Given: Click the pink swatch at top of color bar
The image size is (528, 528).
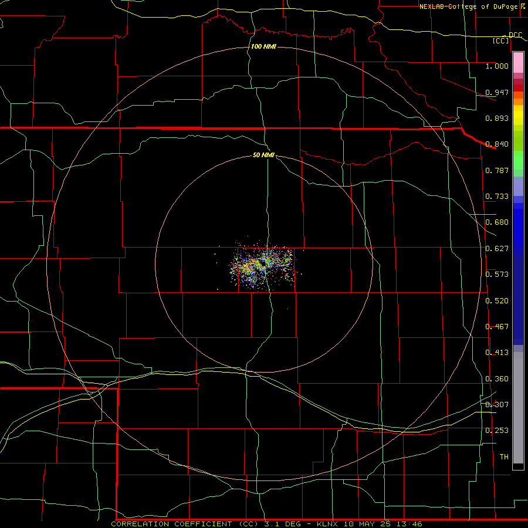Looking at the screenshot, I should point(518,63).
